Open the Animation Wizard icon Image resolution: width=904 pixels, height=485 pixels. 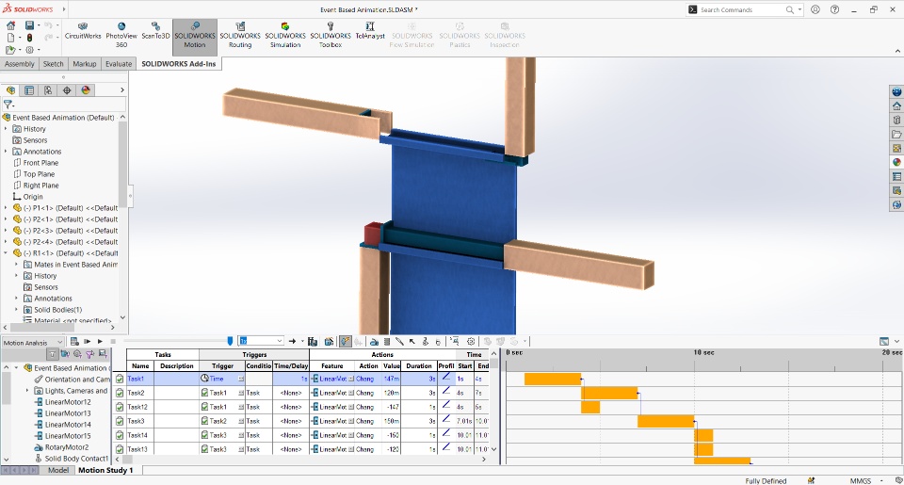(x=329, y=342)
